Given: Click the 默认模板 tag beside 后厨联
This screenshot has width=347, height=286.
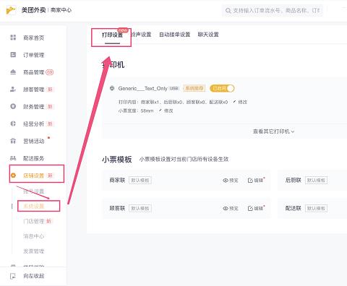Looking at the screenshot, I should point(316,180).
